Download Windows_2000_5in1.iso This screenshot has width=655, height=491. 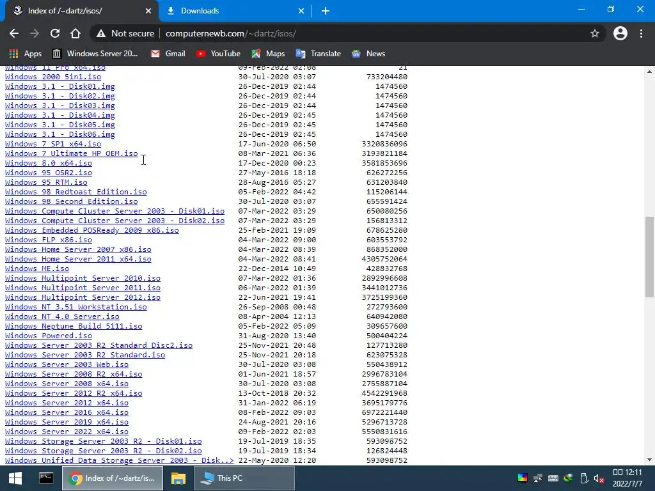click(53, 77)
